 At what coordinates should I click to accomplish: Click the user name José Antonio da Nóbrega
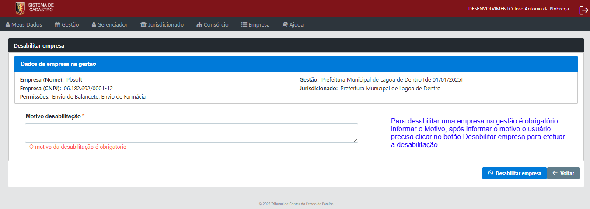[541, 9]
